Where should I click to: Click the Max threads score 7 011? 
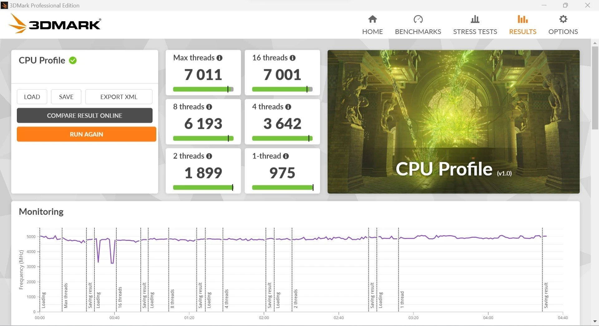pos(203,75)
